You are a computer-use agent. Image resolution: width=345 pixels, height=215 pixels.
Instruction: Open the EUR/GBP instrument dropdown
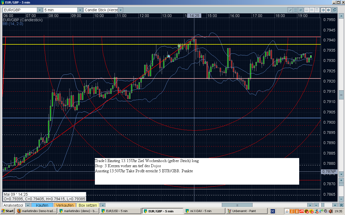[x=40, y=10]
